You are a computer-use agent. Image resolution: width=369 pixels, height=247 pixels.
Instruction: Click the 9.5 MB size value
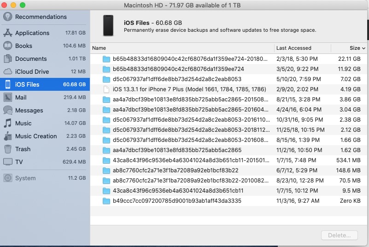[351, 190]
